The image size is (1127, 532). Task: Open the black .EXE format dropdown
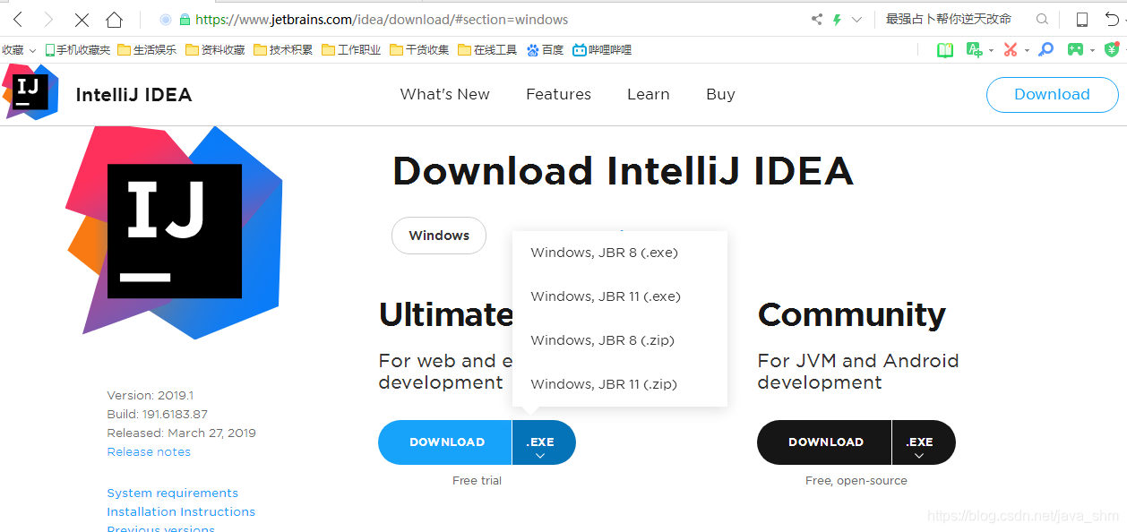tap(923, 442)
